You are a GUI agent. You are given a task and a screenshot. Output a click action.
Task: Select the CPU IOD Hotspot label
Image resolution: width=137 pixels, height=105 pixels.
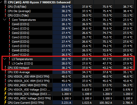[18, 68]
